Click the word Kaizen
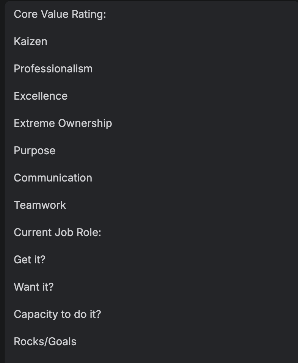 (x=31, y=42)
